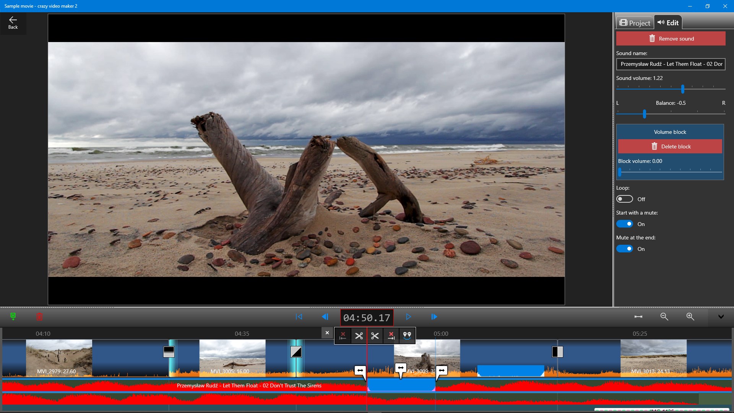Close the timeline cut tools popup

pyautogui.click(x=327, y=333)
